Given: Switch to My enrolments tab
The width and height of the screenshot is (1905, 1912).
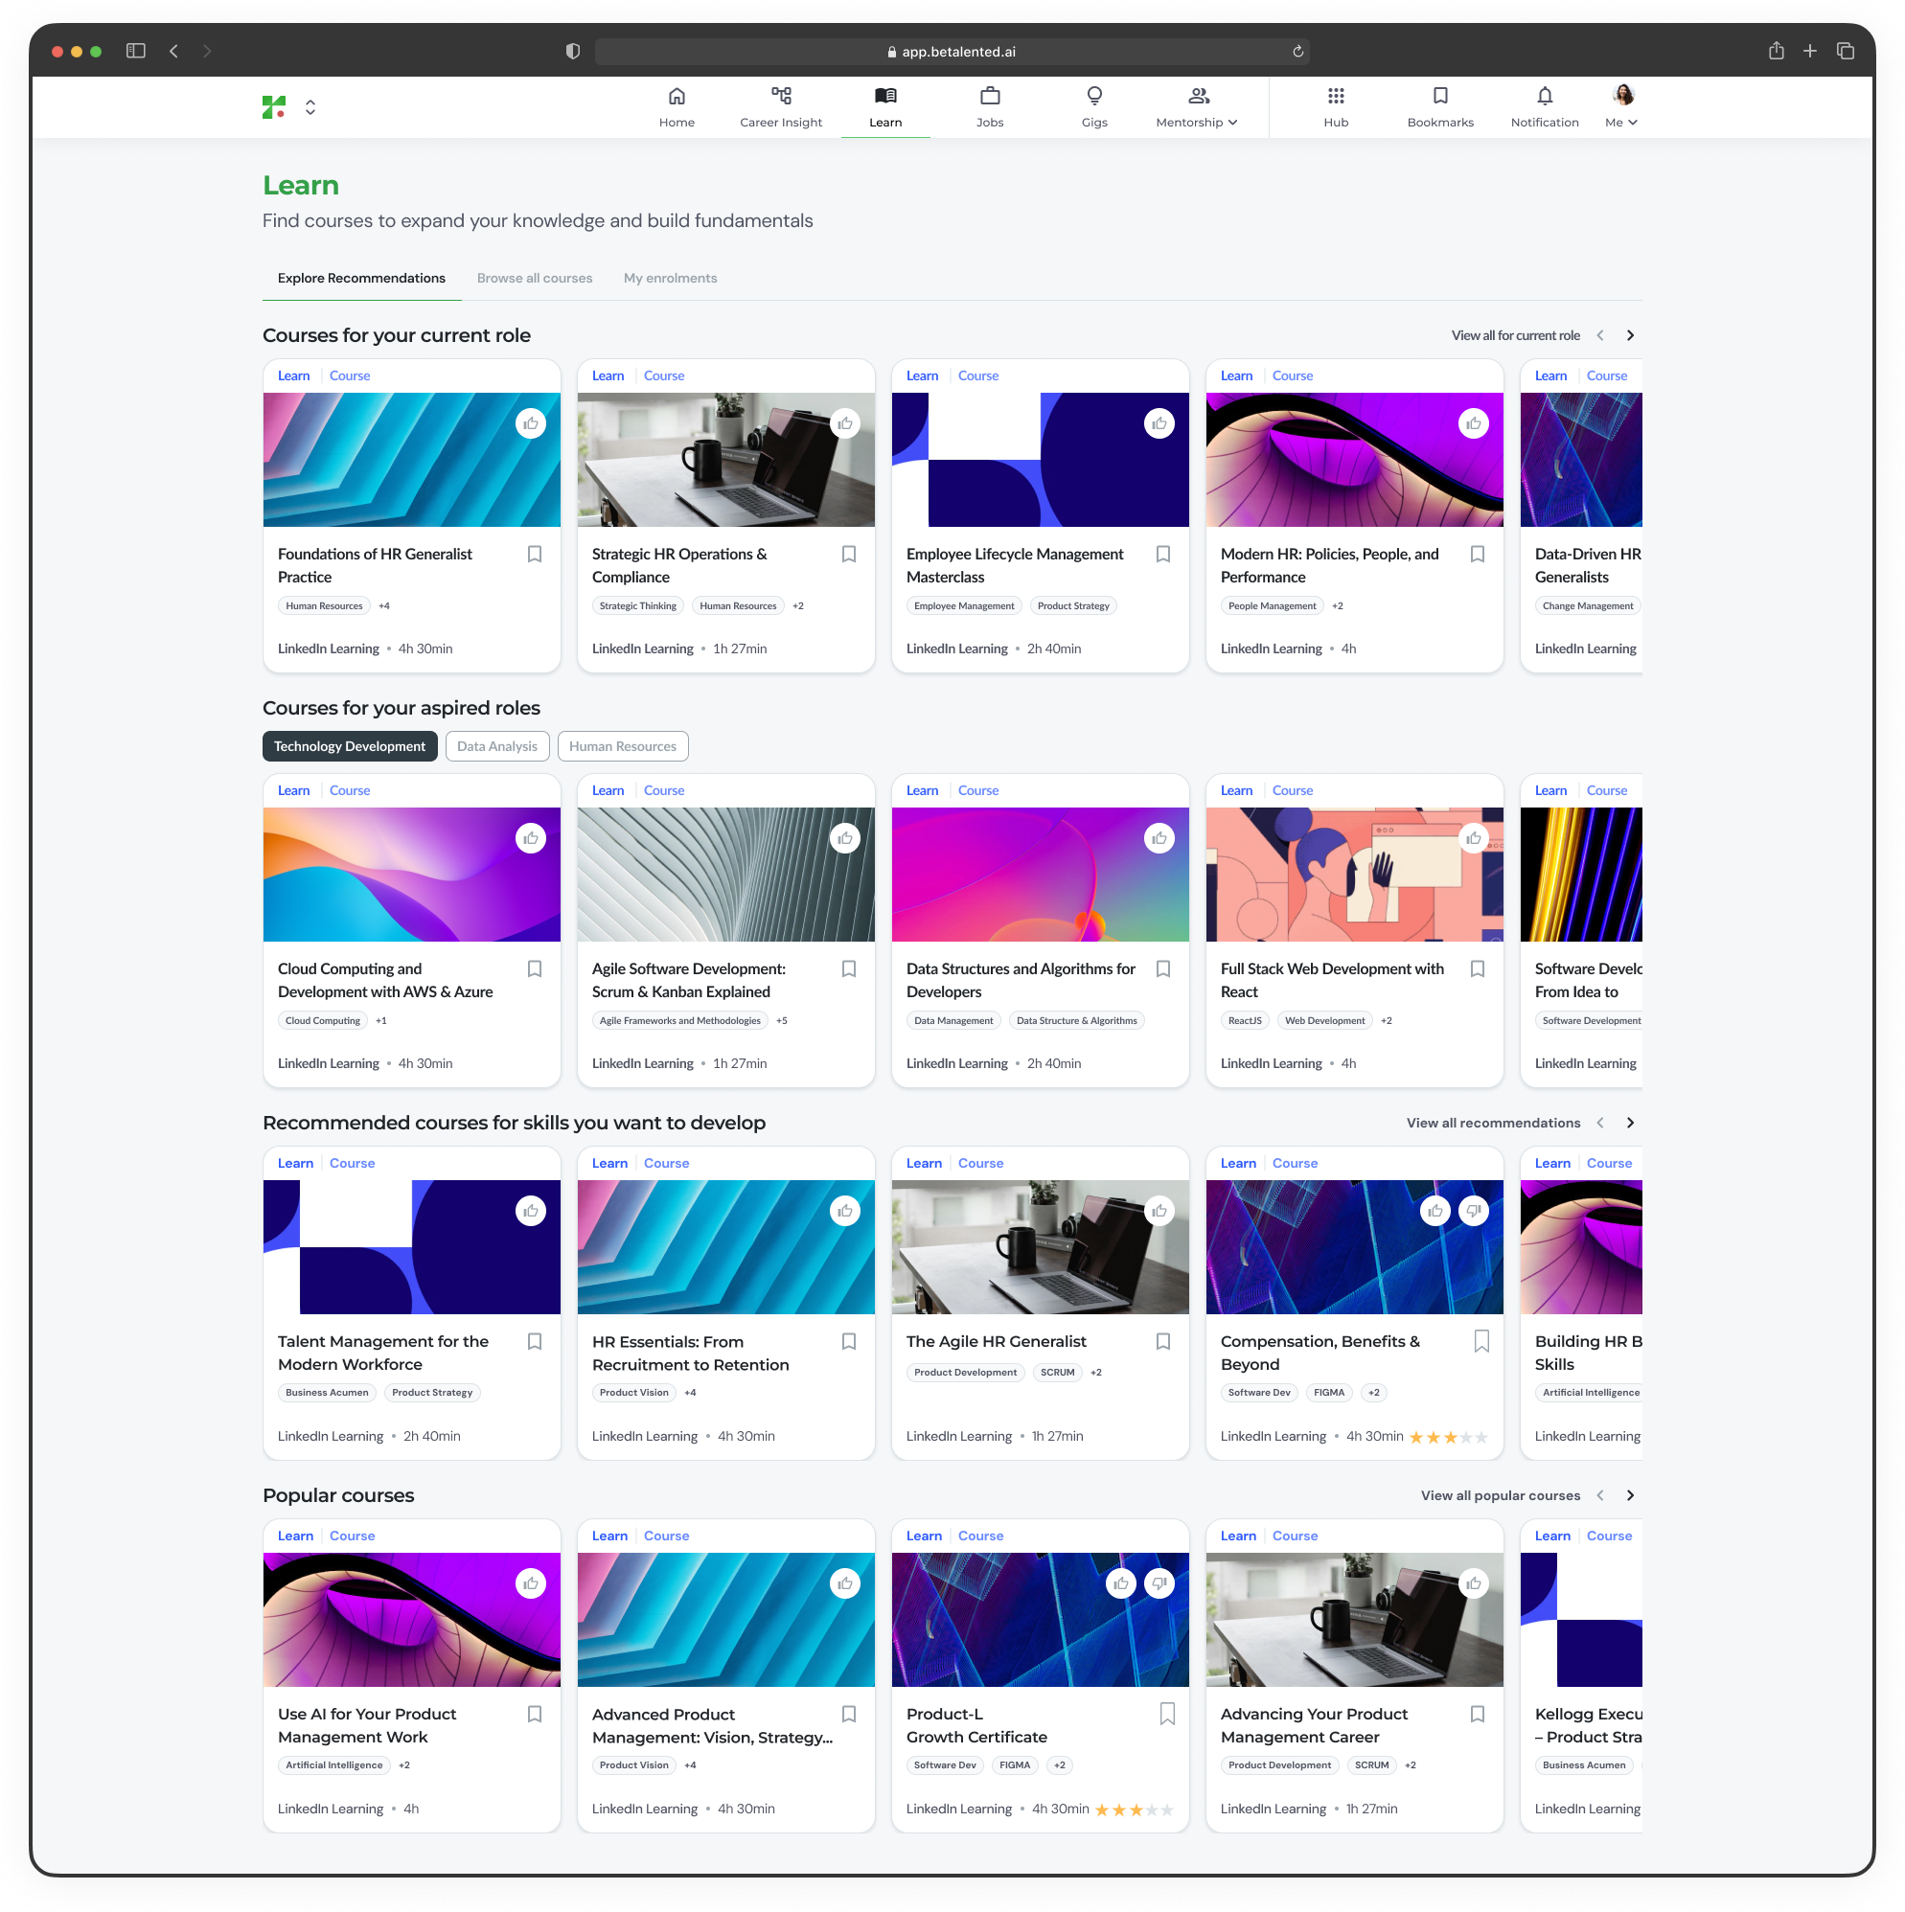Looking at the screenshot, I should 671,278.
